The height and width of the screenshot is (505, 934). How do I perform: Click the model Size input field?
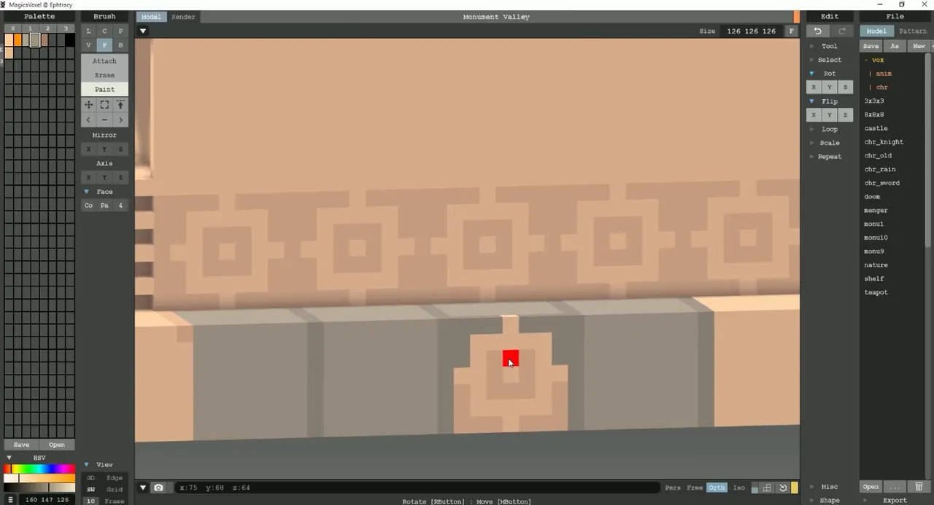click(x=751, y=31)
